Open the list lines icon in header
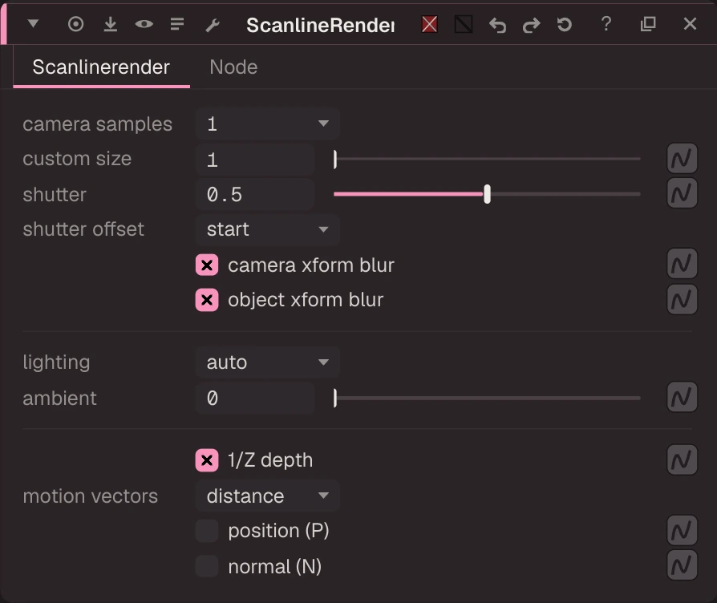The image size is (717, 603). pos(177,24)
